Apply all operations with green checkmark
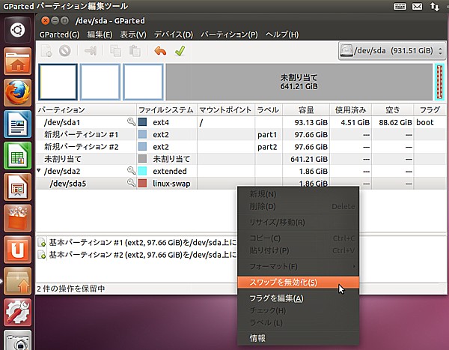This screenshot has height=350, width=449. click(x=180, y=51)
